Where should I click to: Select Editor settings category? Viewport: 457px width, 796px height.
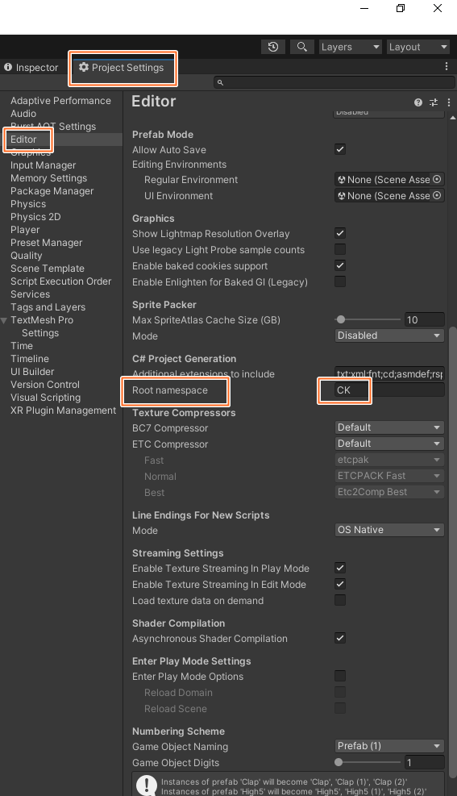point(23,139)
